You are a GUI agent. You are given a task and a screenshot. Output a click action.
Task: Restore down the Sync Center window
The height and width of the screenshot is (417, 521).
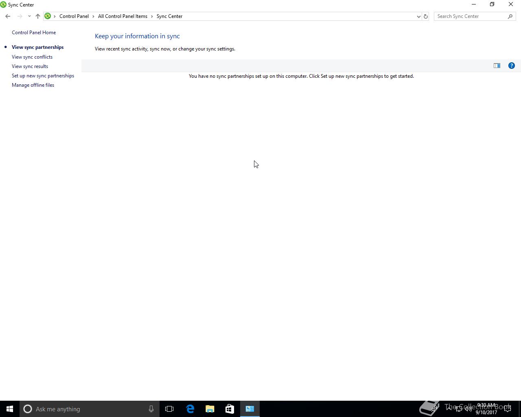[492, 4]
